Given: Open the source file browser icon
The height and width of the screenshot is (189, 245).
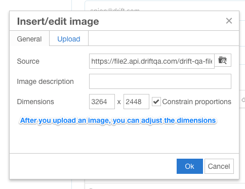Looking at the screenshot, I should [x=223, y=60].
